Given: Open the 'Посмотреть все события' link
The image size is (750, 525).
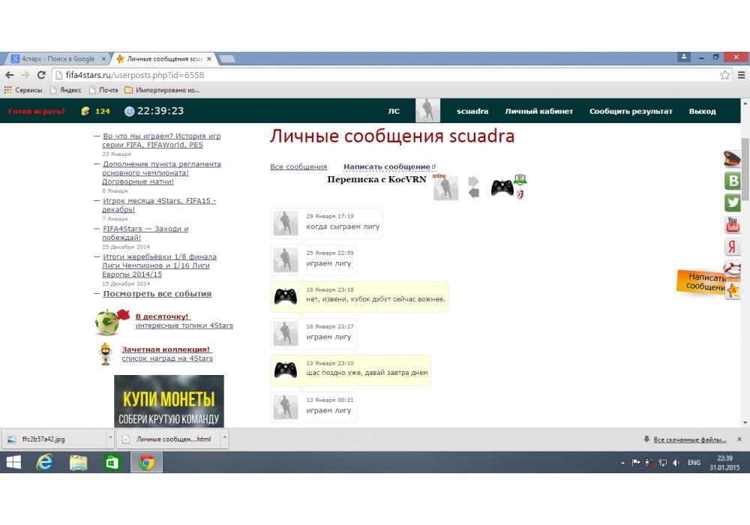Looking at the screenshot, I should click(x=157, y=294).
